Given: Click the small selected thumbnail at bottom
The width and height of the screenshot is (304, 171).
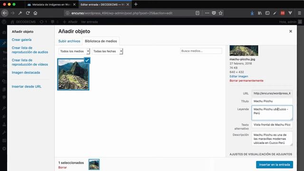Looking at the screenshot, I should (x=94, y=164).
